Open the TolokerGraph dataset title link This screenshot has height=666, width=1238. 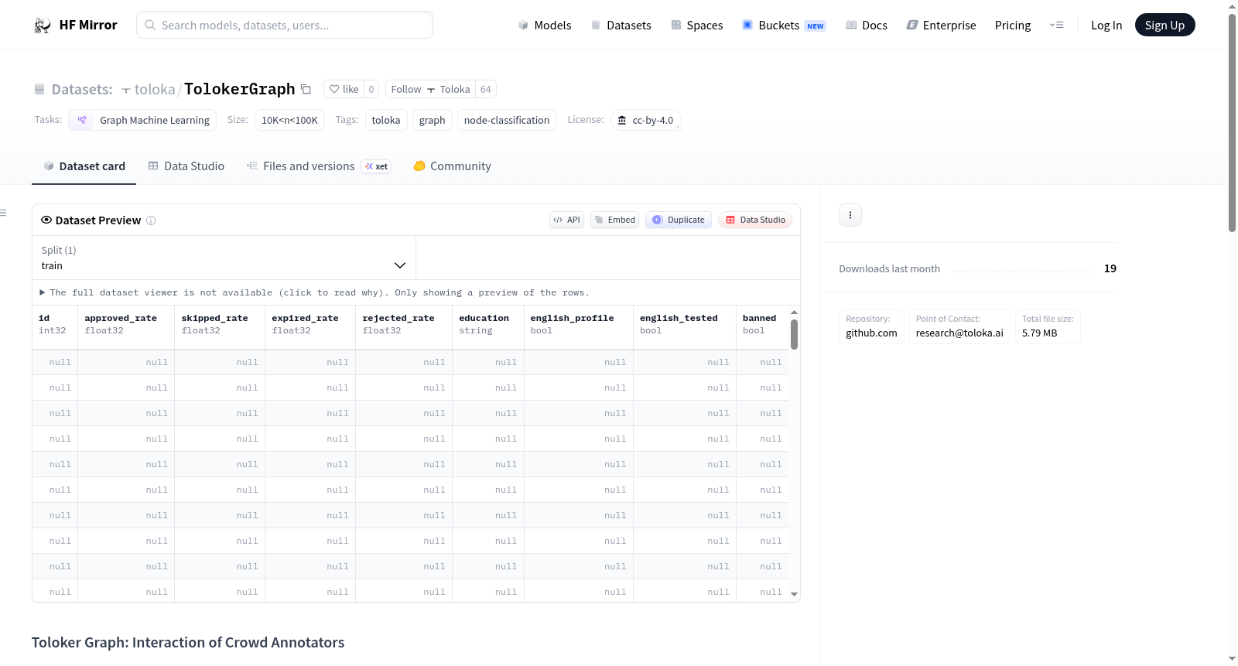click(239, 89)
